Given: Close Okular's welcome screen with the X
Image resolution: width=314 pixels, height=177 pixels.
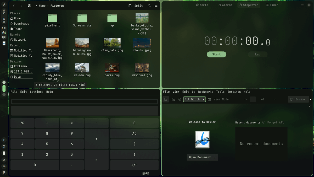Looking at the screenshot, I should (x=310, y=106).
